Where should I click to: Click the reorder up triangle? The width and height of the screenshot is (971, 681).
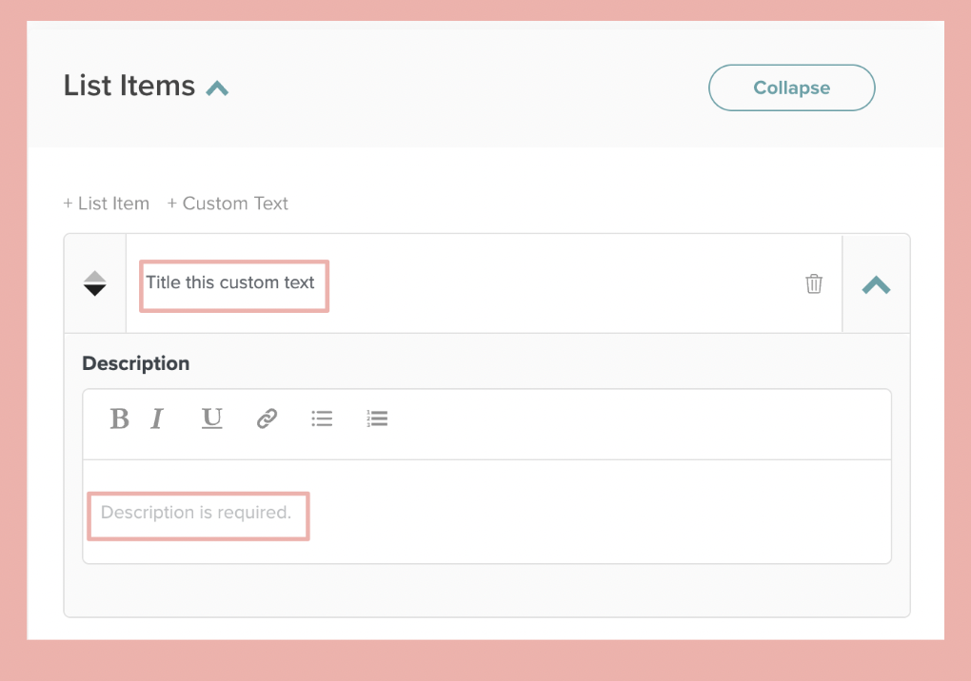click(94, 276)
